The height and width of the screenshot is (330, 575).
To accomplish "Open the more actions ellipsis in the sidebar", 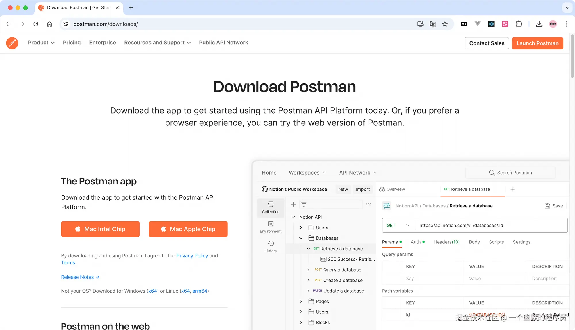I will pos(368,204).
